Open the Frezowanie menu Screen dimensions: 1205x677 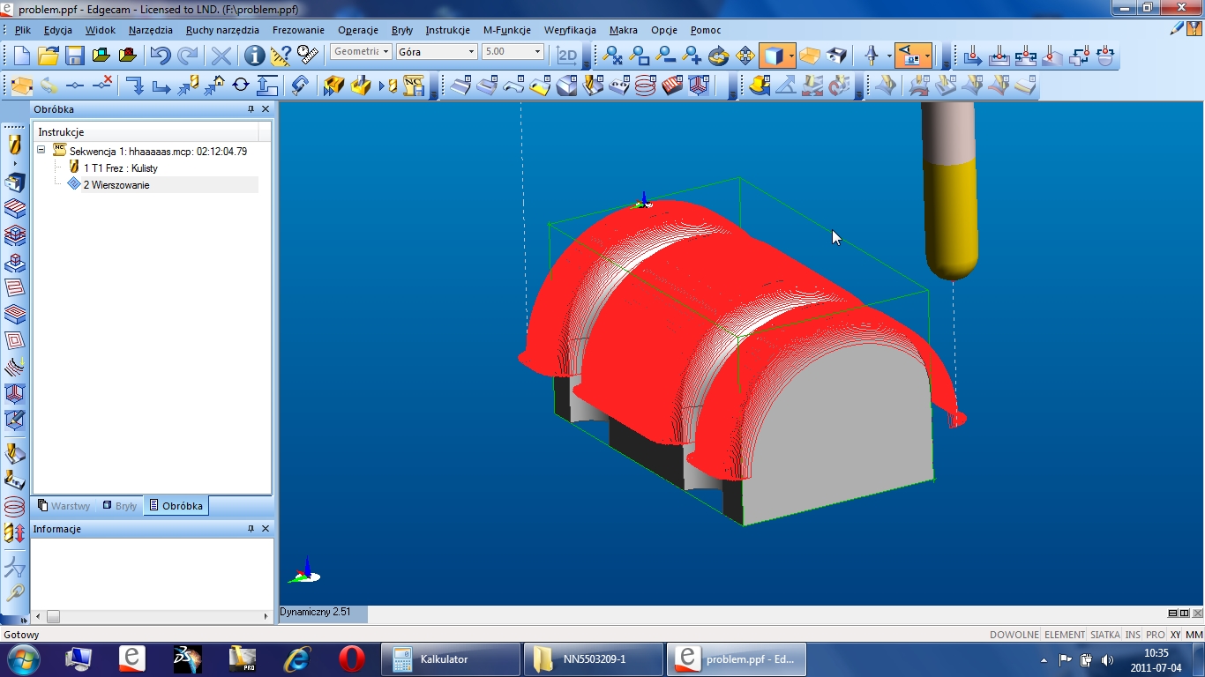tap(298, 30)
